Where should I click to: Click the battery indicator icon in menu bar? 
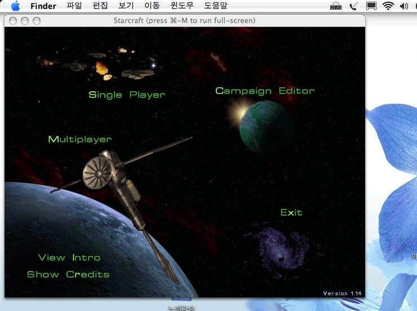click(x=336, y=6)
